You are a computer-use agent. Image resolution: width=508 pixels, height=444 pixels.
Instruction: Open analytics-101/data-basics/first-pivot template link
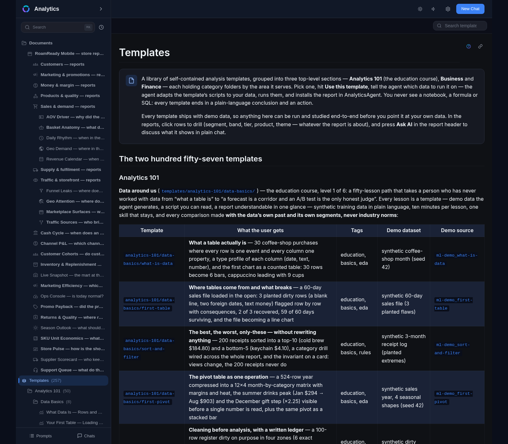point(149,398)
